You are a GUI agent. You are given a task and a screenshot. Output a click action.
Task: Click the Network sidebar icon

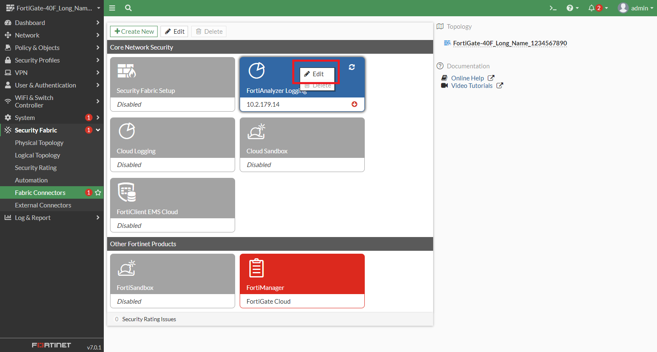tap(8, 35)
